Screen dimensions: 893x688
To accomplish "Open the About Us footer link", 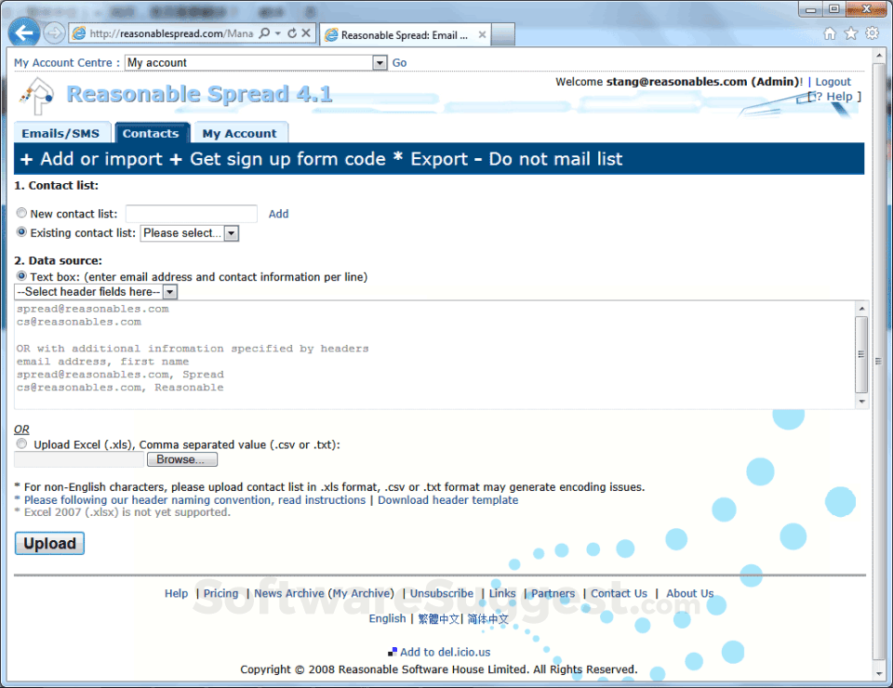I will coord(689,593).
